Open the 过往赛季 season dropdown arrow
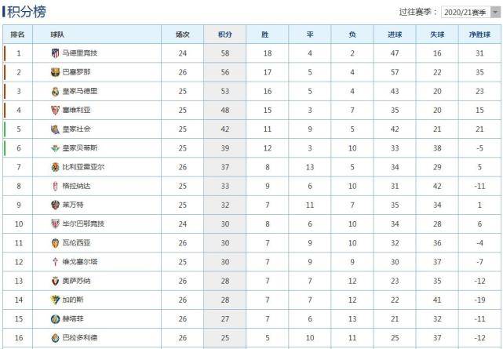 point(495,13)
